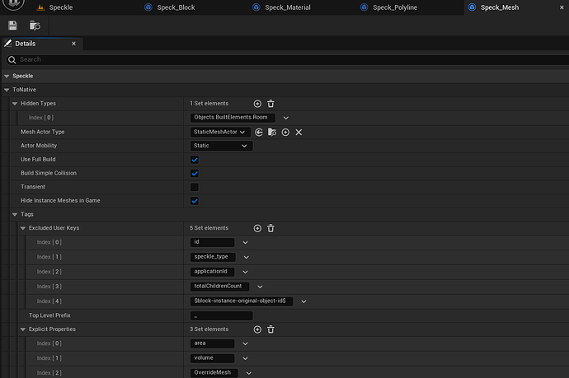Browse to Mesh Actor Type class in Content Browser
The image size is (569, 378).
272,133
